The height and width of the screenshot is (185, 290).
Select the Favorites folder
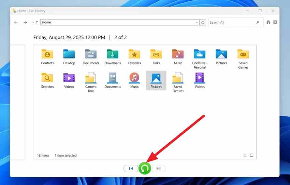click(134, 57)
